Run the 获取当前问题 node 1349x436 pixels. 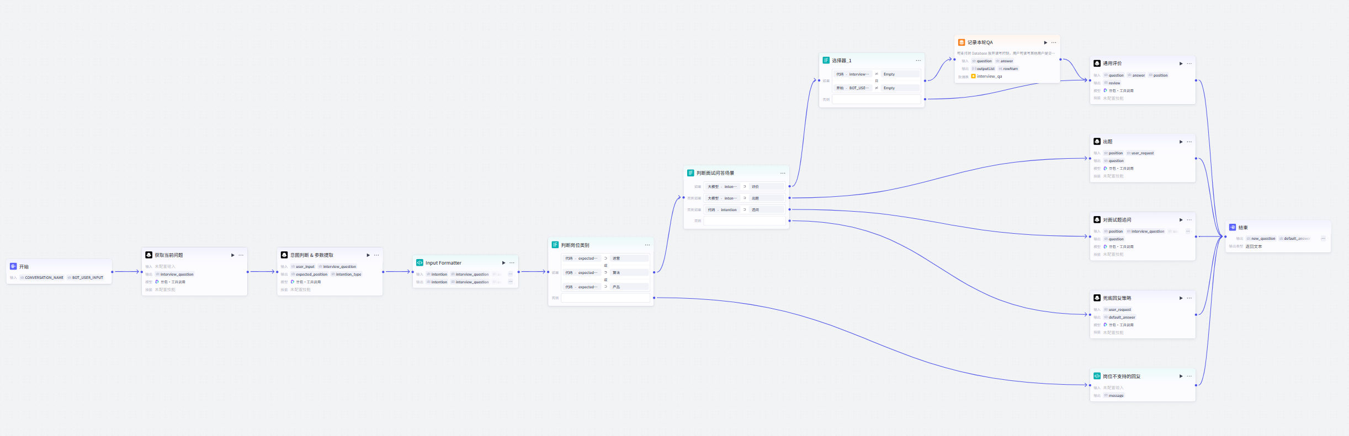(x=232, y=255)
